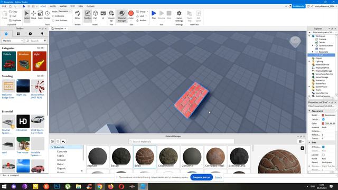Image resolution: width=338 pixels, height=190 pixels.
Task: Collapse the Workspace tree node
Action: 309,36
